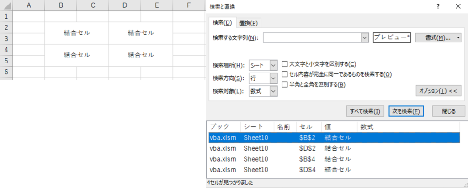Image resolution: width=468 pixels, height=188 pixels.
Task: Click the すべて検索(I) button
Action: (365, 111)
